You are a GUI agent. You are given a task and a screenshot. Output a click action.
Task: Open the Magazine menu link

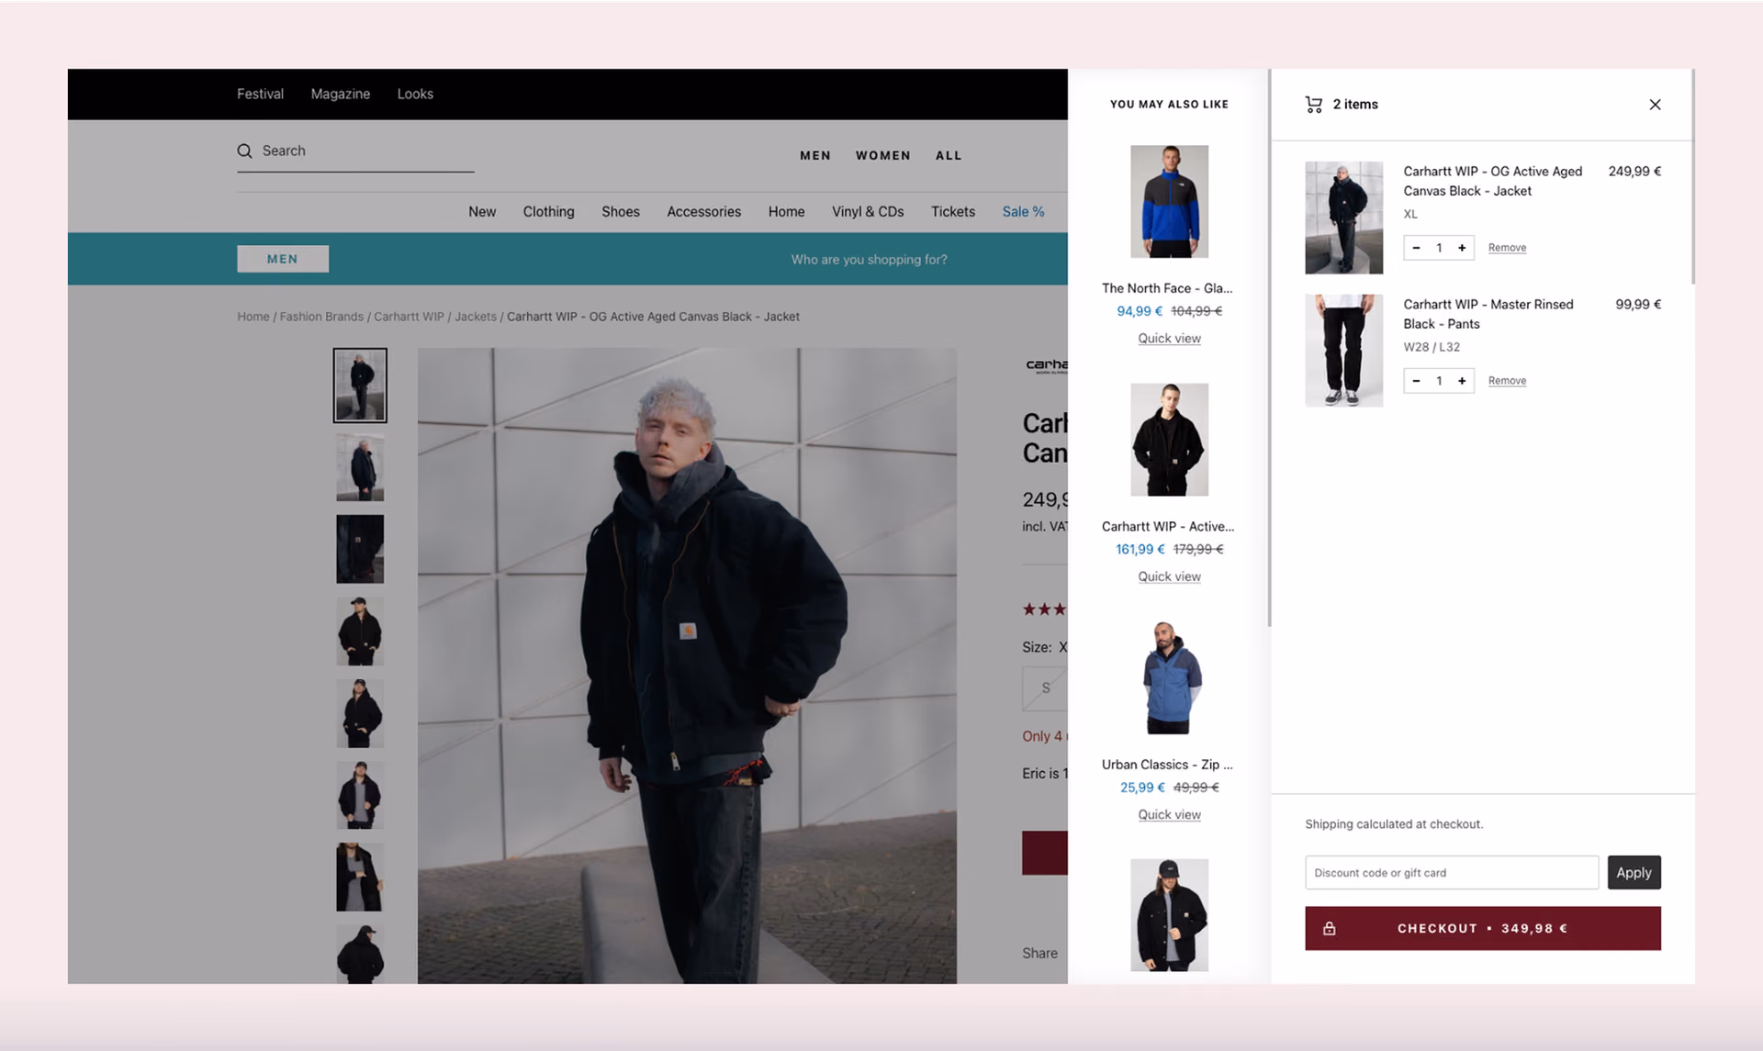[x=340, y=94]
